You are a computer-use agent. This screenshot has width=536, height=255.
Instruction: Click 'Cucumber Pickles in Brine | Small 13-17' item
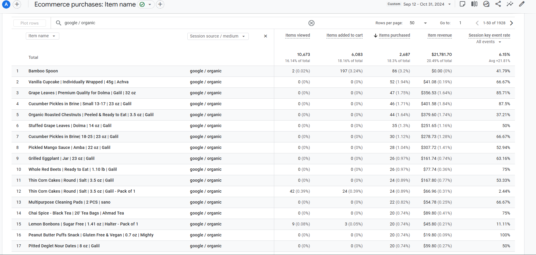(x=80, y=104)
